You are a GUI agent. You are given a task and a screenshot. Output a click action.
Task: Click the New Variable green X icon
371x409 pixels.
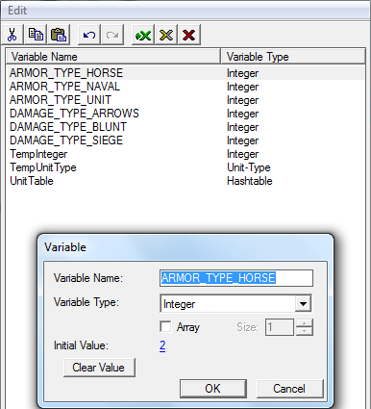[x=143, y=35]
